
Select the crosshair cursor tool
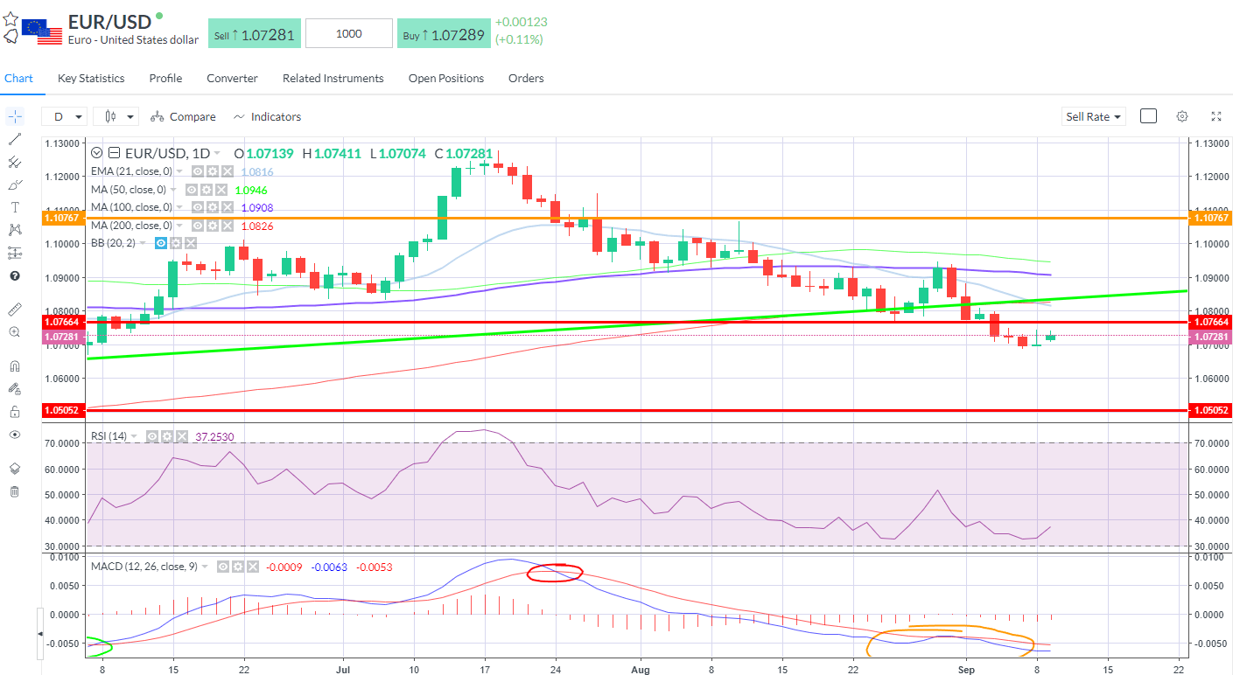15,116
